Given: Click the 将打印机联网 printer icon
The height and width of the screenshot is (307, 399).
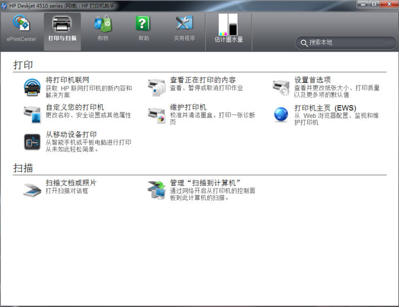Looking at the screenshot, I should 32,87.
